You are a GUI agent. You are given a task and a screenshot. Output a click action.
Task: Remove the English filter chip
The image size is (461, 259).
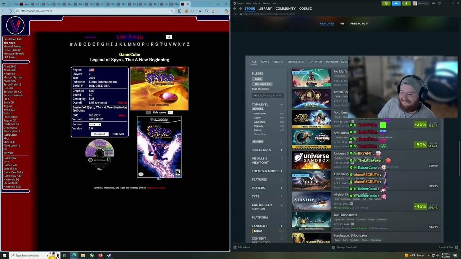tap(257, 79)
